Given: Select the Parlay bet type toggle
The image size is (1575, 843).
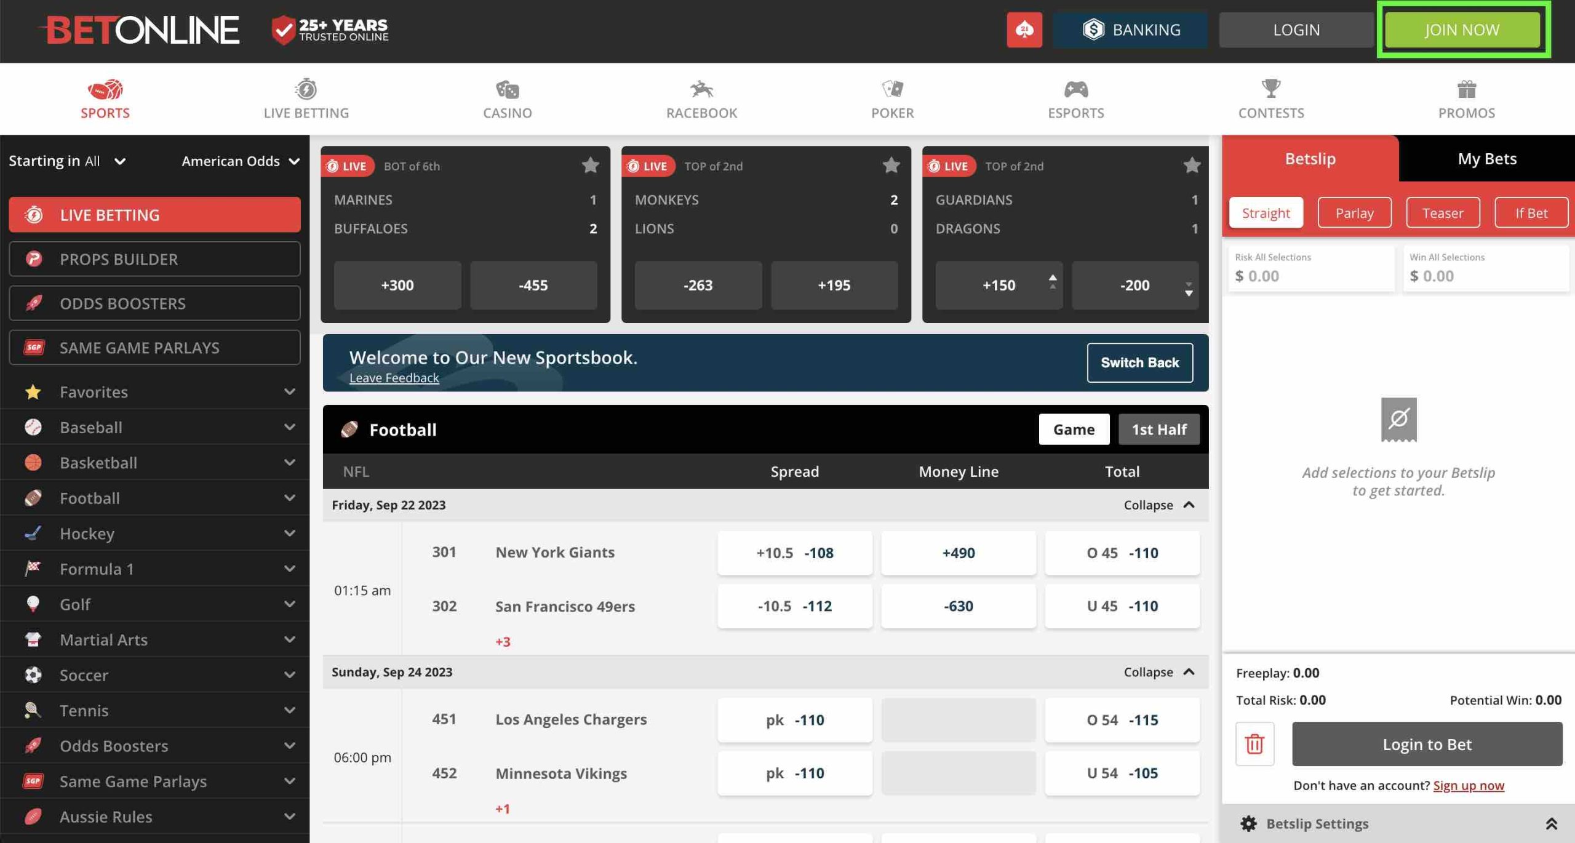Looking at the screenshot, I should click(x=1354, y=212).
